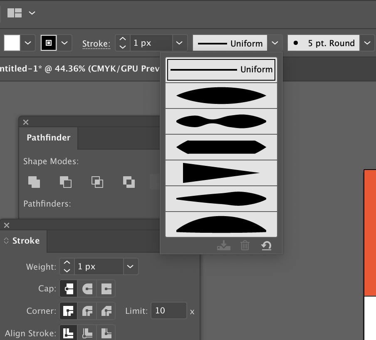Select the Round Cap option
The image size is (376, 340).
point(87,288)
